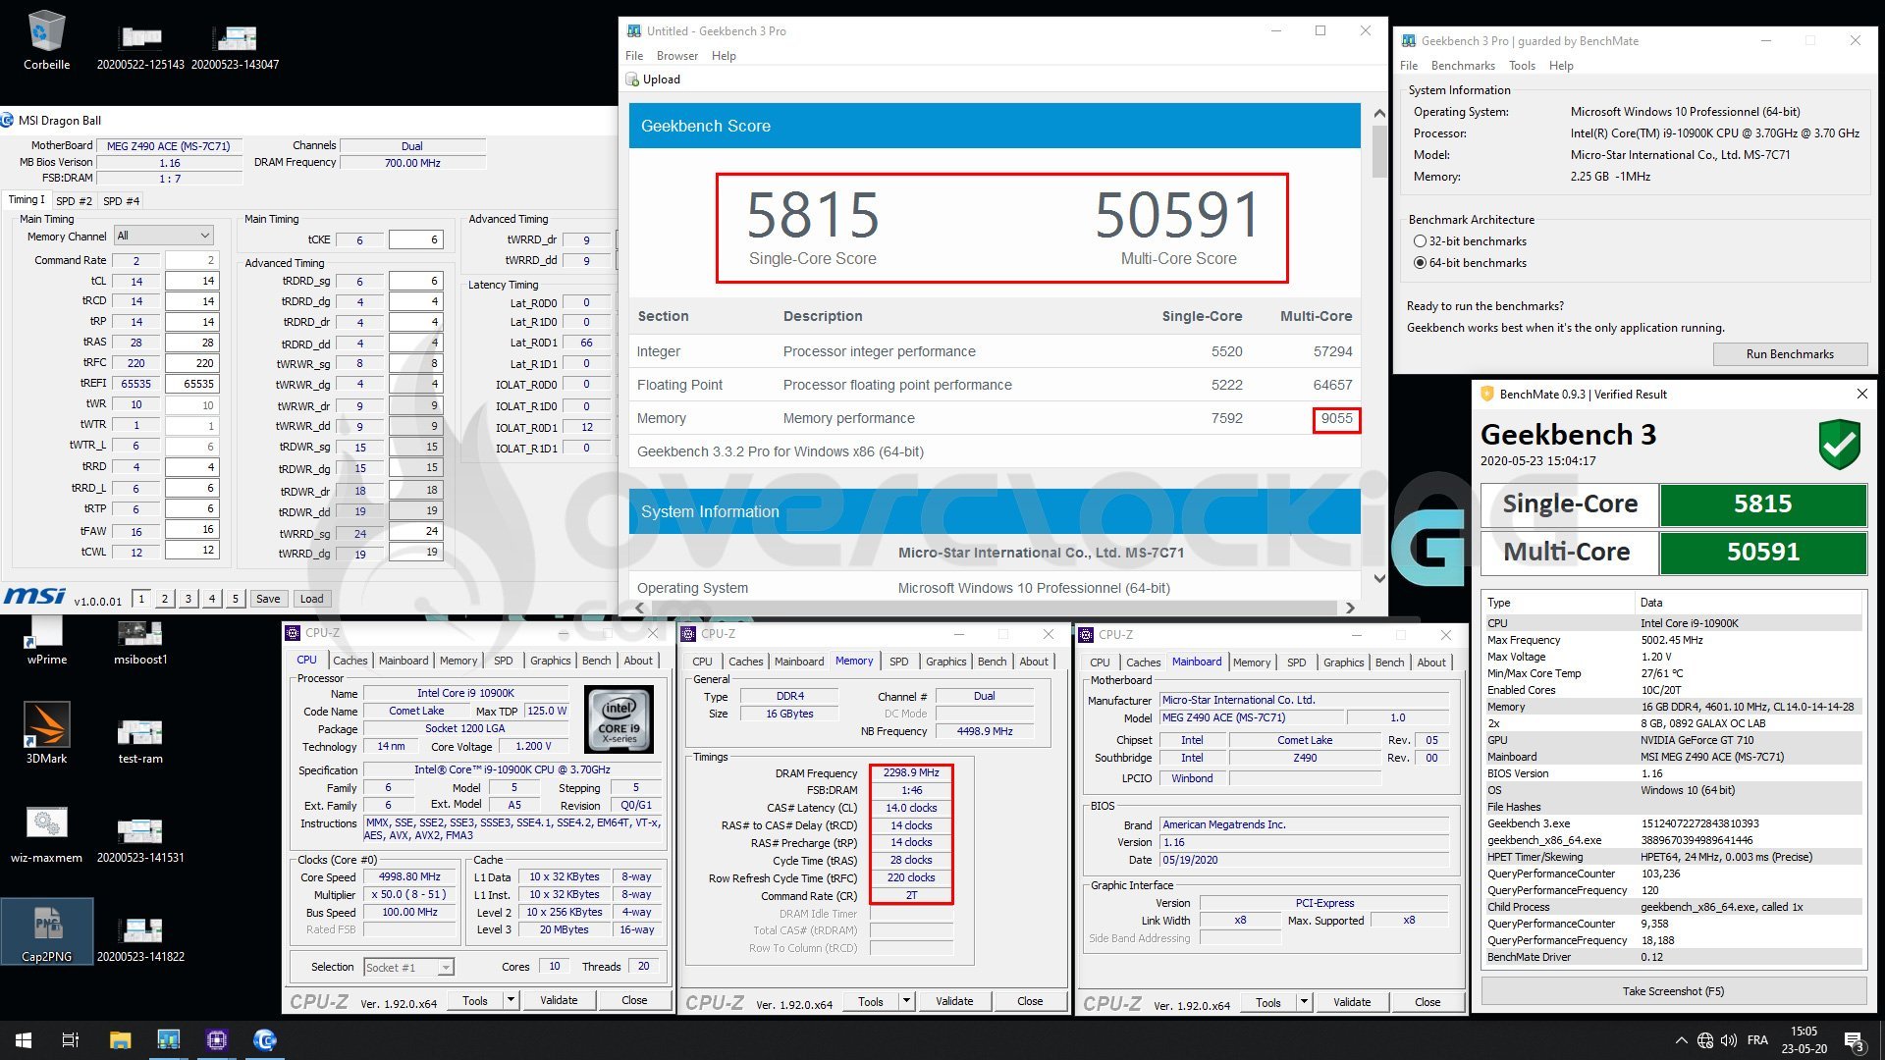Click the Geekbench vertical scrollbar up arrow
This screenshot has height=1060, width=1885.
(1378, 114)
